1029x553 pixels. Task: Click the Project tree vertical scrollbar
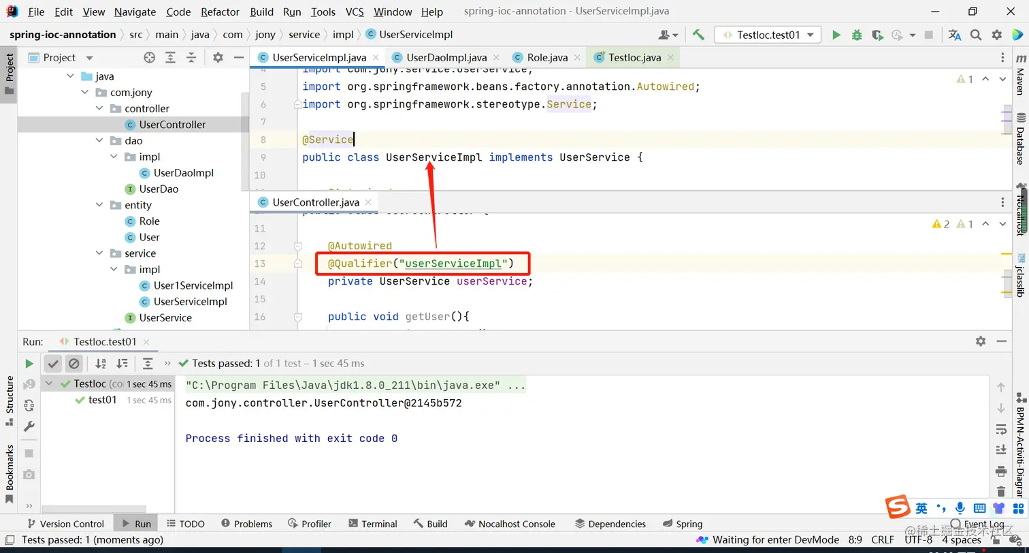(x=245, y=142)
